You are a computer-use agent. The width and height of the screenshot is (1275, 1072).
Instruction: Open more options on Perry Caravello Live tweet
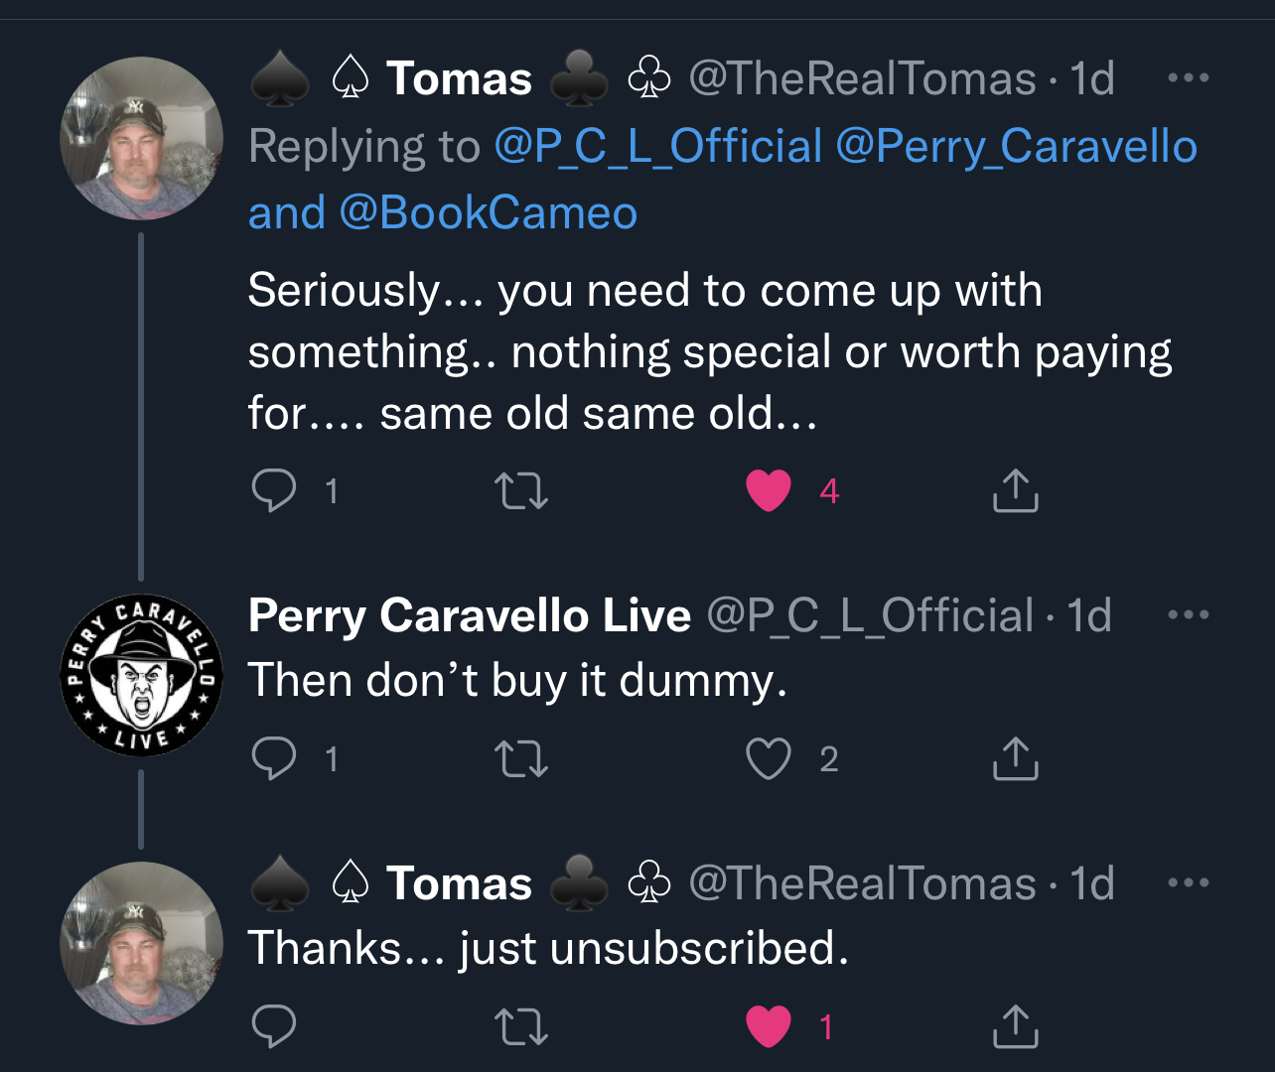point(1189,615)
